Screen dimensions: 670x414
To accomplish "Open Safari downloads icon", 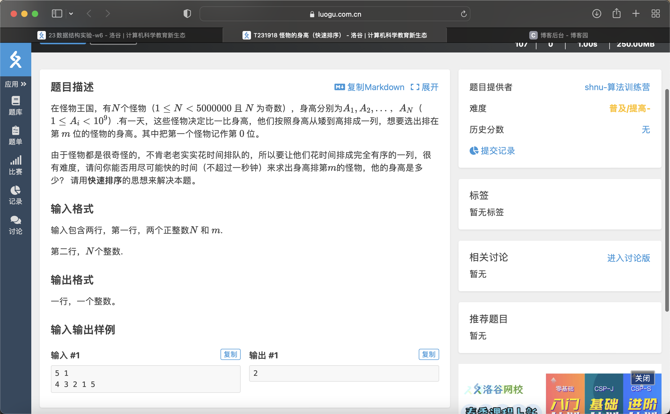I will point(596,14).
